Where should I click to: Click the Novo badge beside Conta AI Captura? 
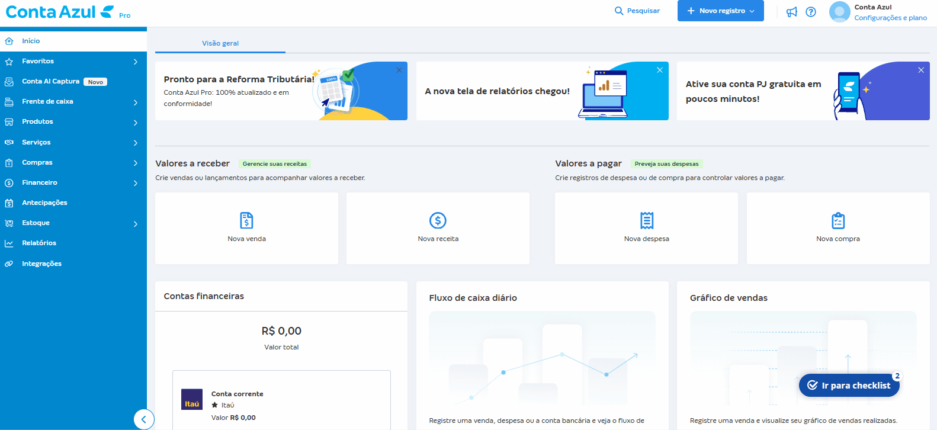pyautogui.click(x=95, y=82)
